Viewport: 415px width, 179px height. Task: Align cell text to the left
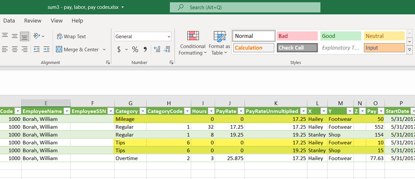(x=5, y=49)
